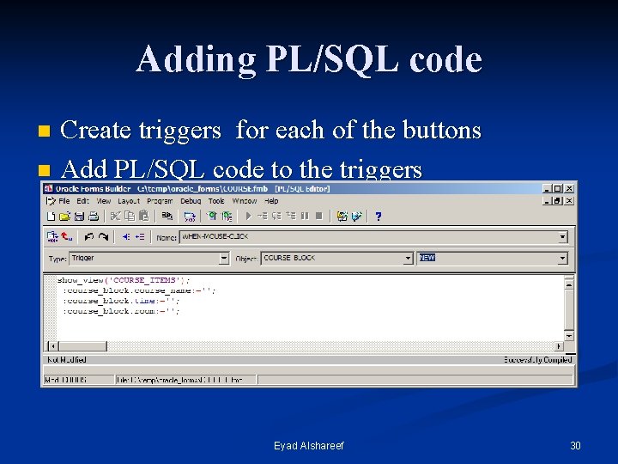Image resolution: width=618 pixels, height=464 pixels.
Task: Open the File menu
Action: [64, 201]
